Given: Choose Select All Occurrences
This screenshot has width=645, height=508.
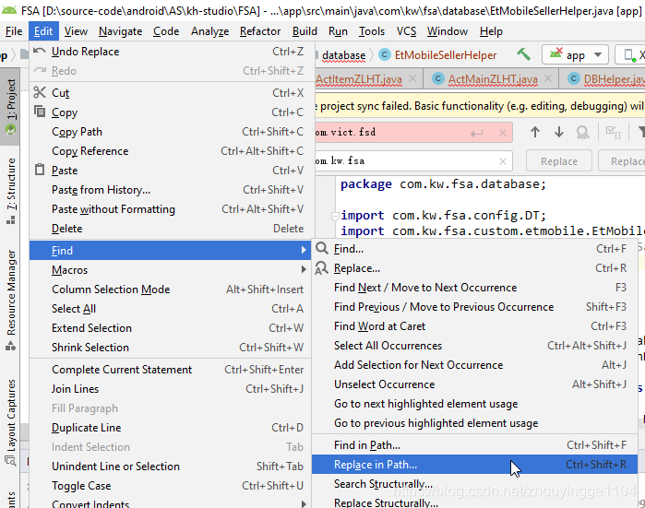Looking at the screenshot, I should (474, 346).
